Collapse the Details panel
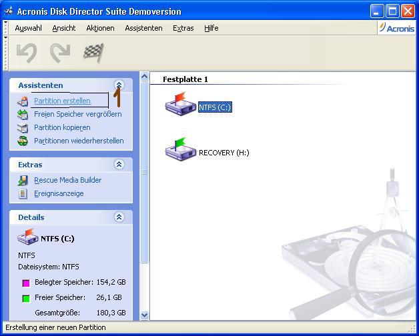The height and width of the screenshot is (336, 419). click(x=119, y=217)
